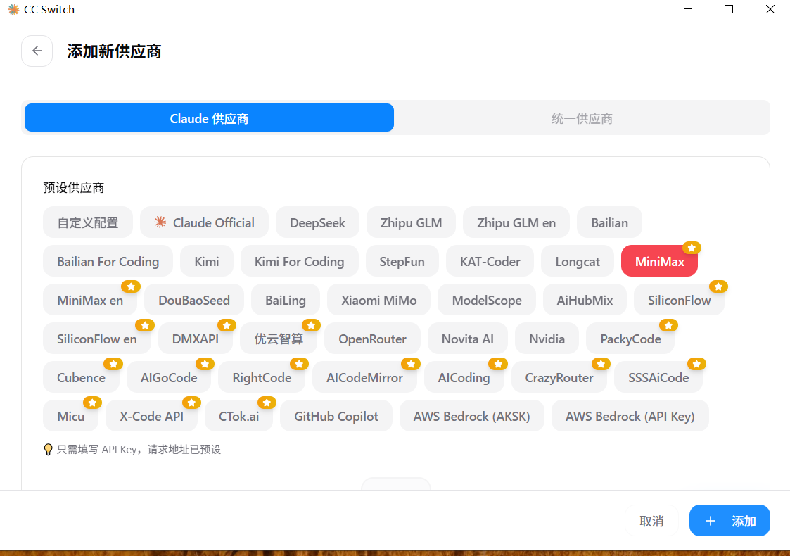Select the CTok.ai preset
Image resolution: width=790 pixels, height=556 pixels.
click(x=238, y=417)
